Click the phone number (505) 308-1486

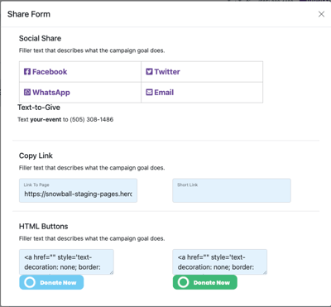click(92, 119)
